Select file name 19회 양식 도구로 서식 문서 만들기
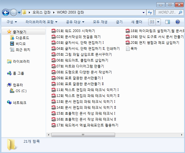 click(x=157, y=37)
